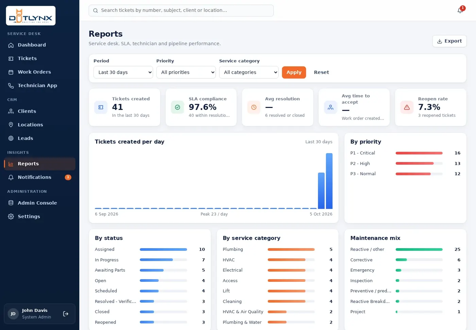476x330 pixels.
Task: Click the '7.3%' reopen rate value
Action: pyautogui.click(x=429, y=107)
